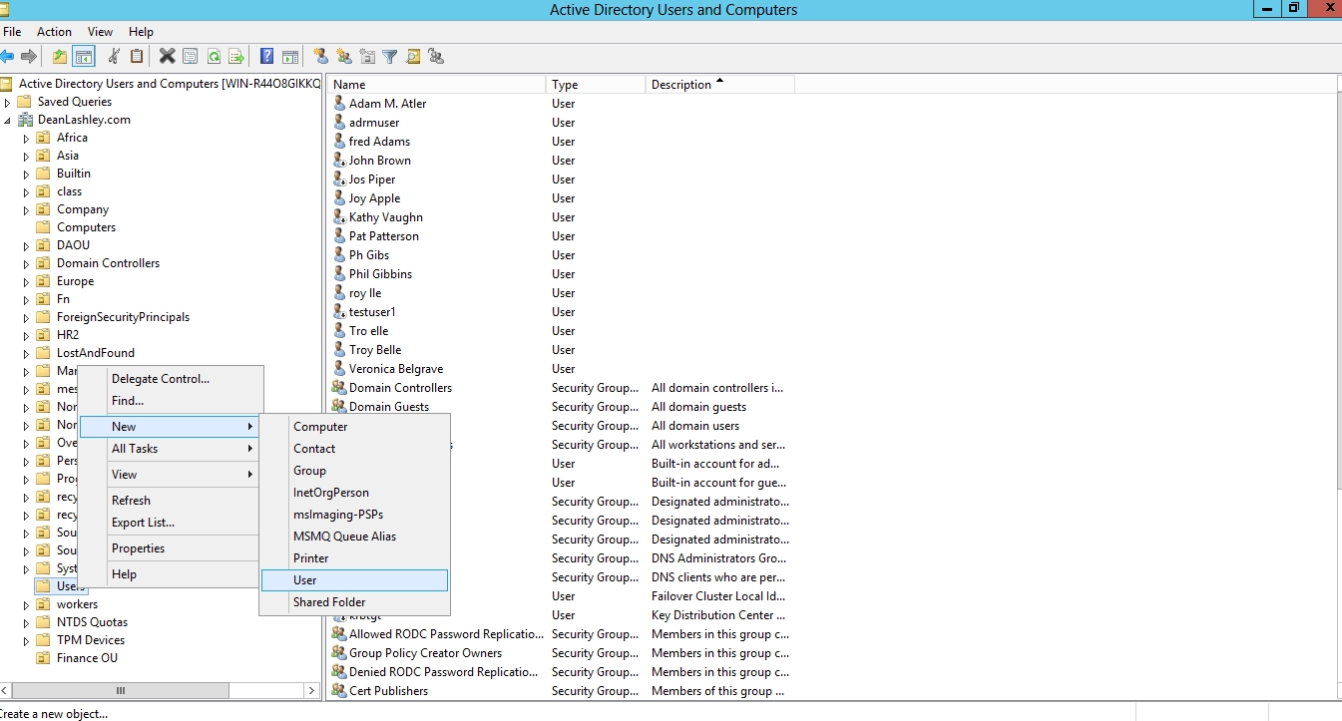Click Delegate Control in context menu

(161, 379)
